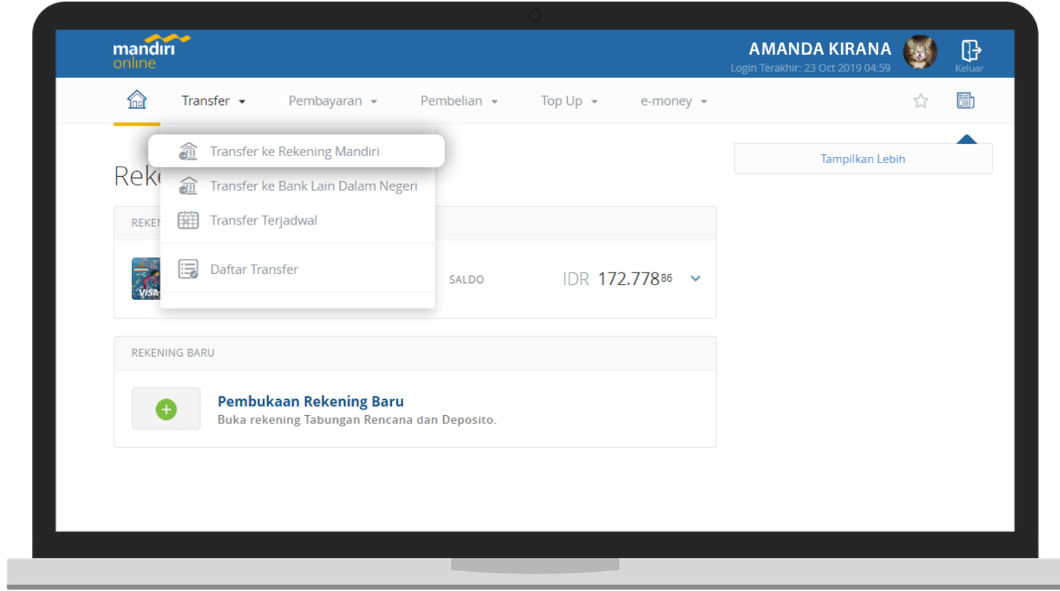The image size is (1060, 591).
Task: Open the favorites star icon
Action: (x=921, y=101)
